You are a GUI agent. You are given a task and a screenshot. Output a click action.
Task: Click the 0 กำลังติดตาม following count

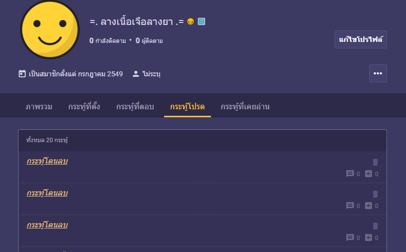pyautogui.click(x=107, y=40)
